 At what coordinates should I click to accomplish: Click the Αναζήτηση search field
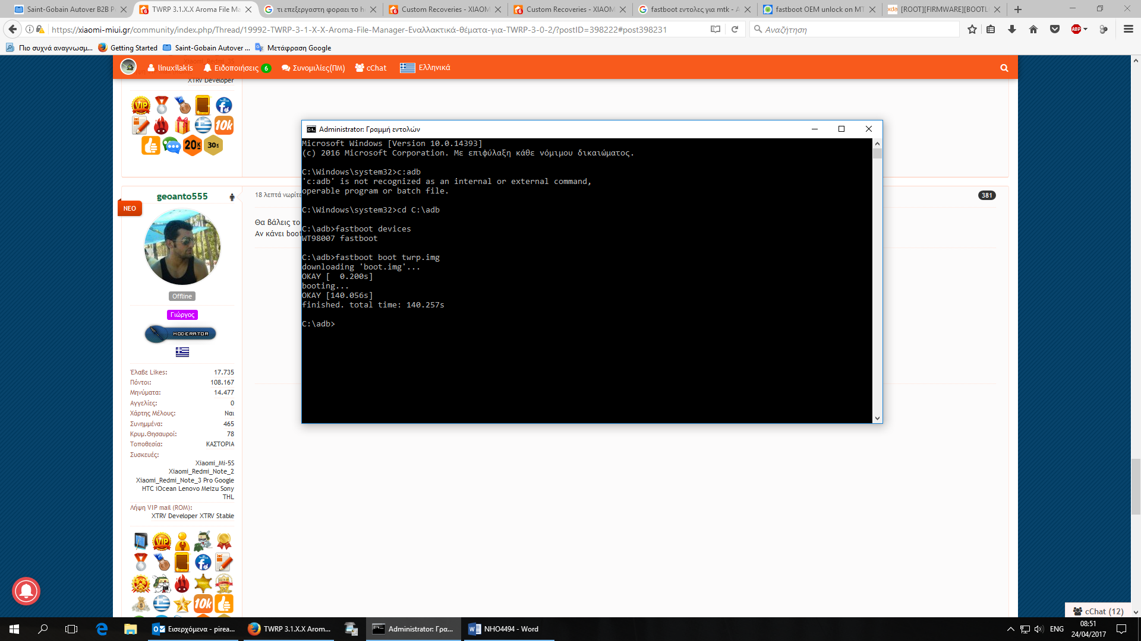856,29
